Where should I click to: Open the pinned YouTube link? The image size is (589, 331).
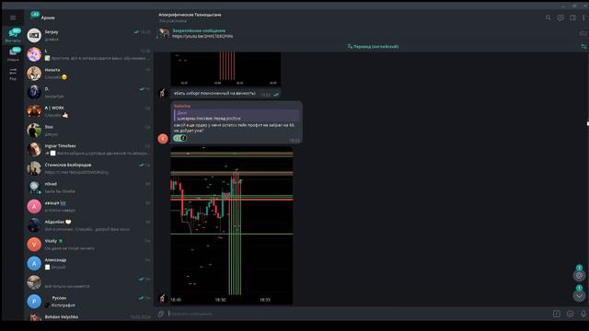tap(202, 37)
